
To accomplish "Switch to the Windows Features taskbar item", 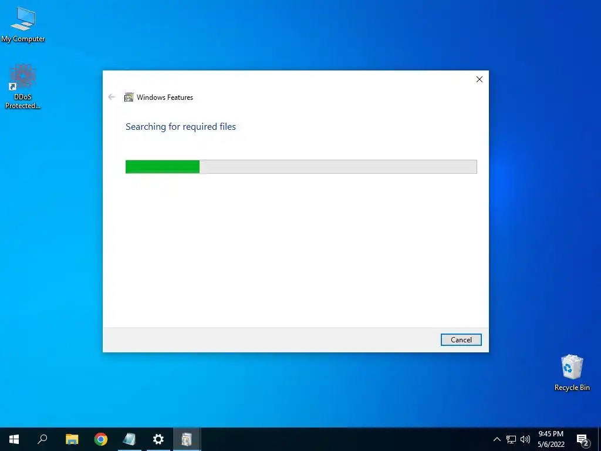I will click(187, 439).
